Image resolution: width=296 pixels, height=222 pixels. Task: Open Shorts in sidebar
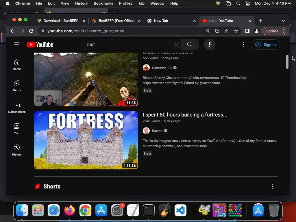tap(16, 86)
